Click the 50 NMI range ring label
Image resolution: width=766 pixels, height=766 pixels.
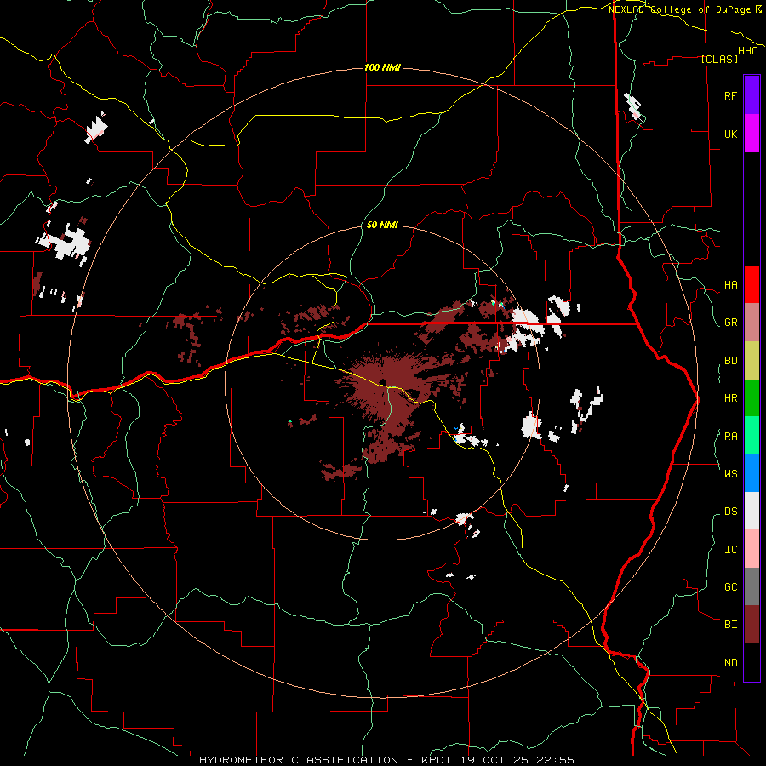click(x=382, y=225)
